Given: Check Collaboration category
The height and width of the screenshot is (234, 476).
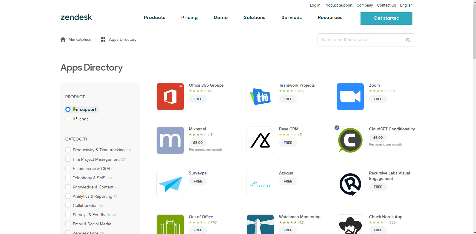Looking at the screenshot, I should point(68,205).
